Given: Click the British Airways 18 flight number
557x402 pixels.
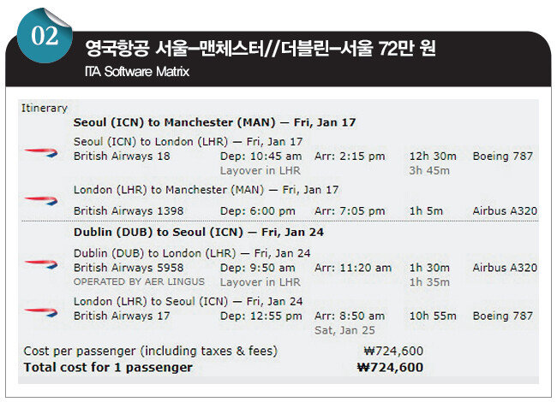Looking at the screenshot, I should (122, 157).
